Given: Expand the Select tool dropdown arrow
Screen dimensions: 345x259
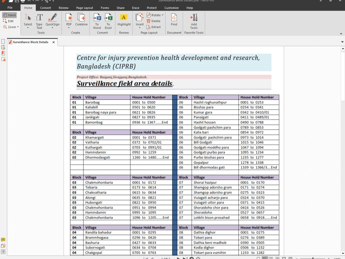Looking at the screenshot, I should coord(28,28).
